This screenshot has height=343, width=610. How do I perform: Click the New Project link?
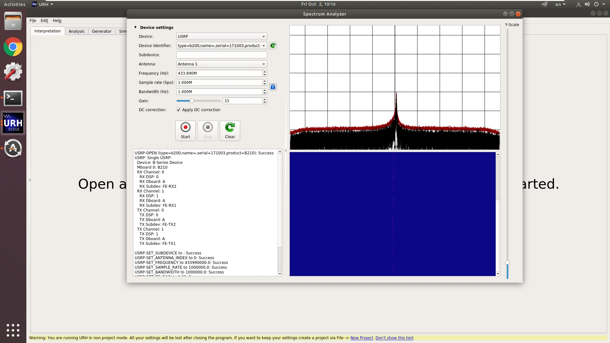click(x=362, y=338)
